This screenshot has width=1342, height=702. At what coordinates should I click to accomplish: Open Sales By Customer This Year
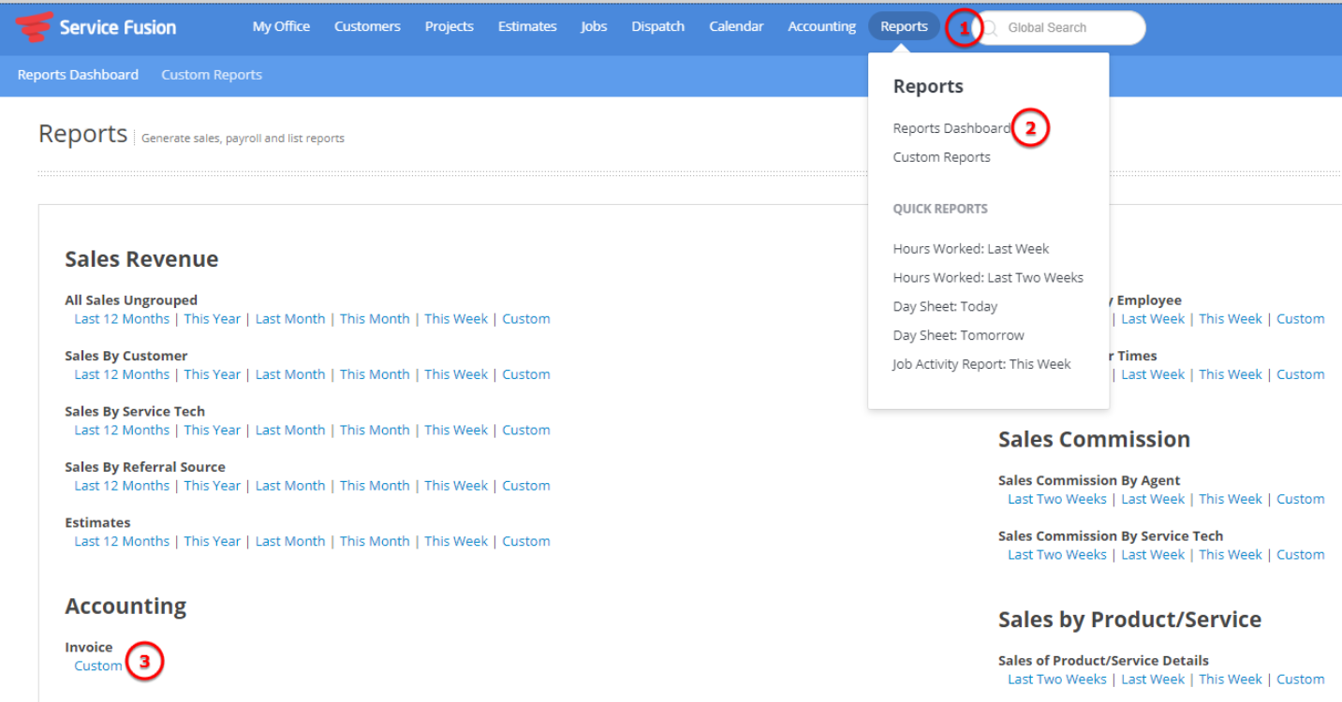[x=213, y=374]
